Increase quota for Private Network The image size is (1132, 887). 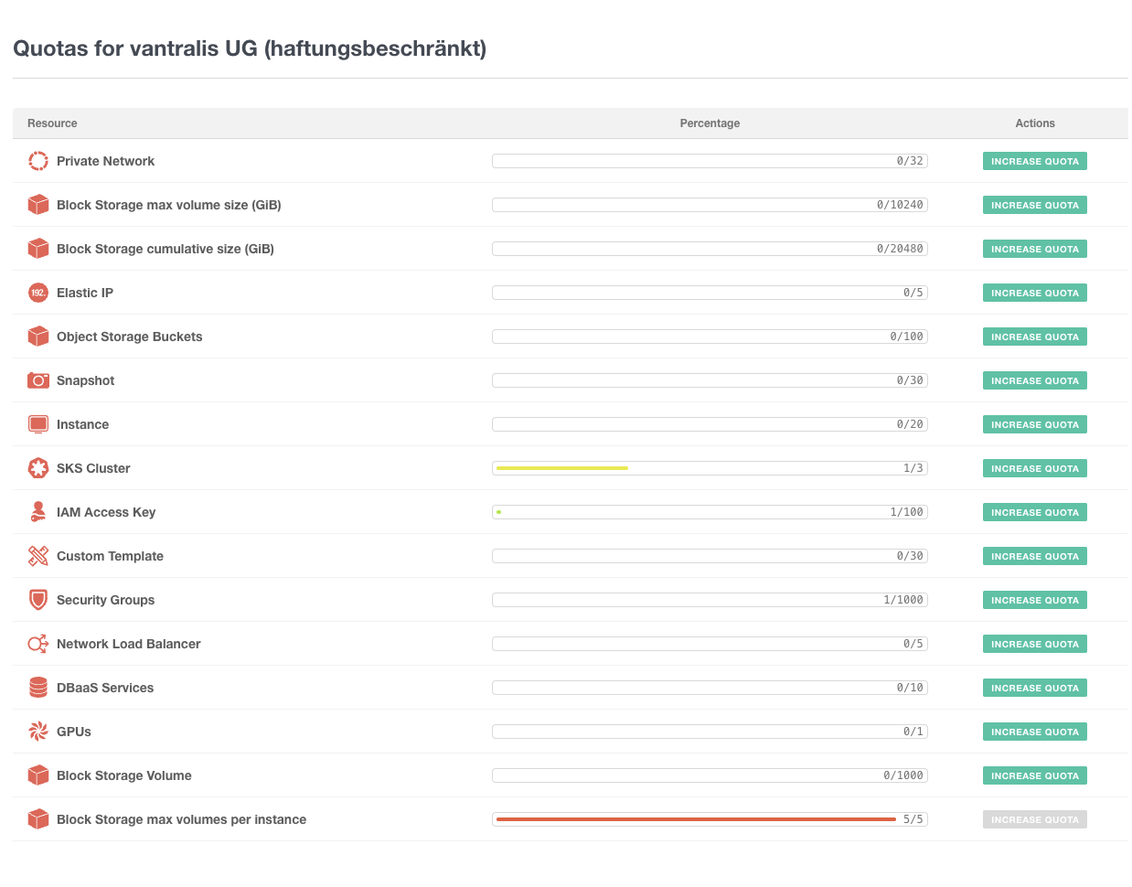pos(1034,160)
